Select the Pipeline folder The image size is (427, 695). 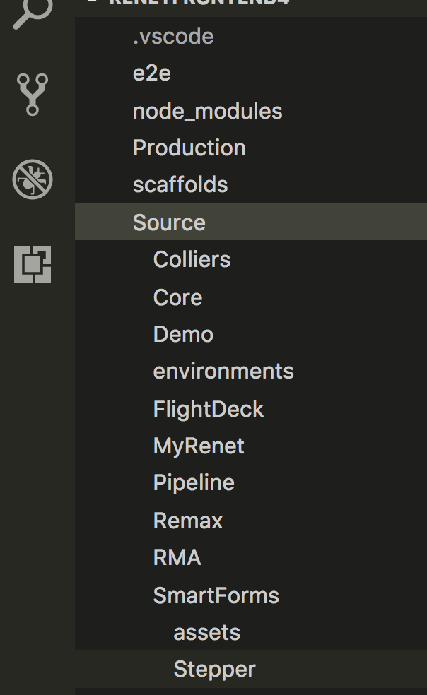[x=194, y=482]
